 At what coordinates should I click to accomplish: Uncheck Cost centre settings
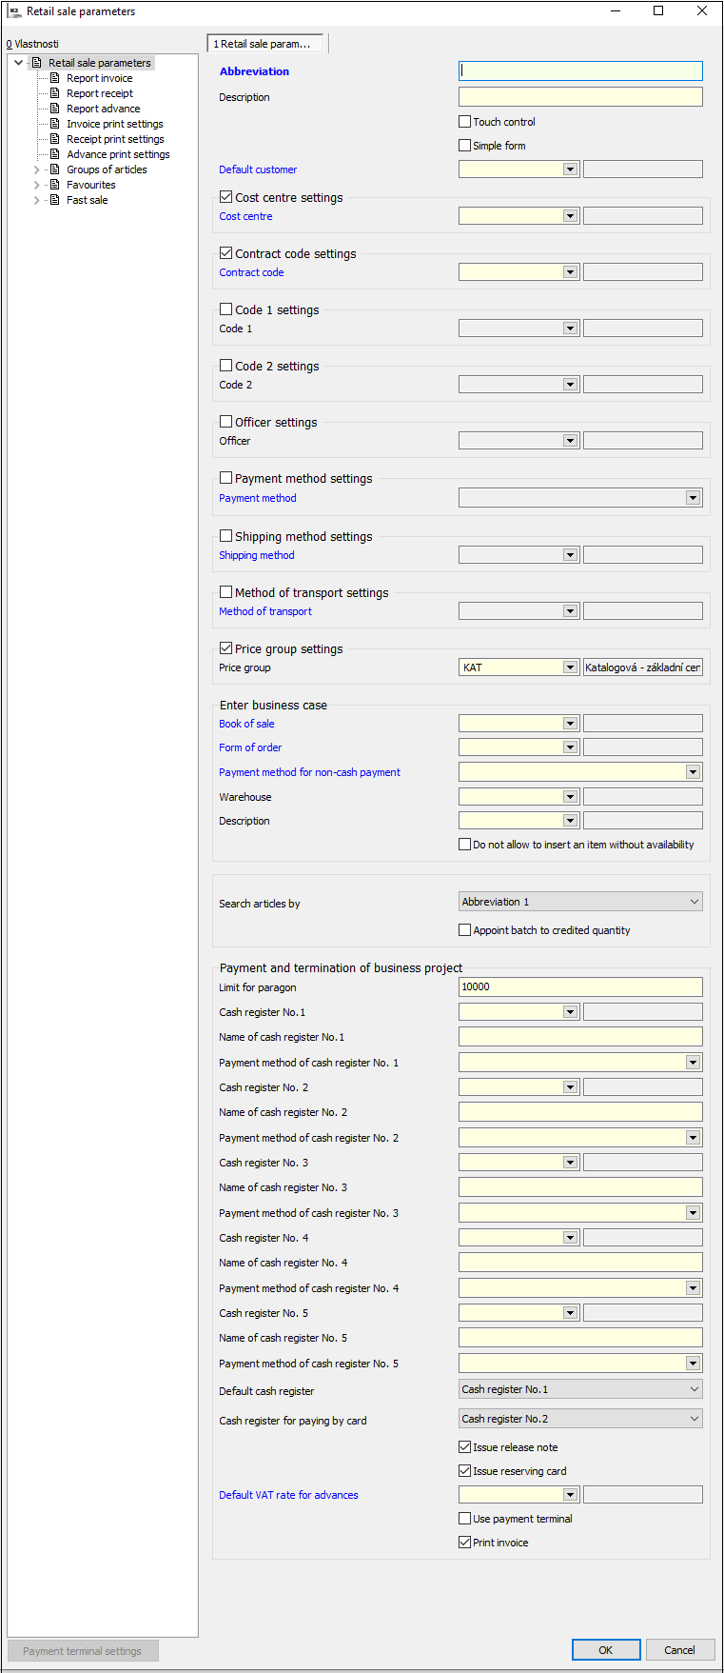click(226, 197)
